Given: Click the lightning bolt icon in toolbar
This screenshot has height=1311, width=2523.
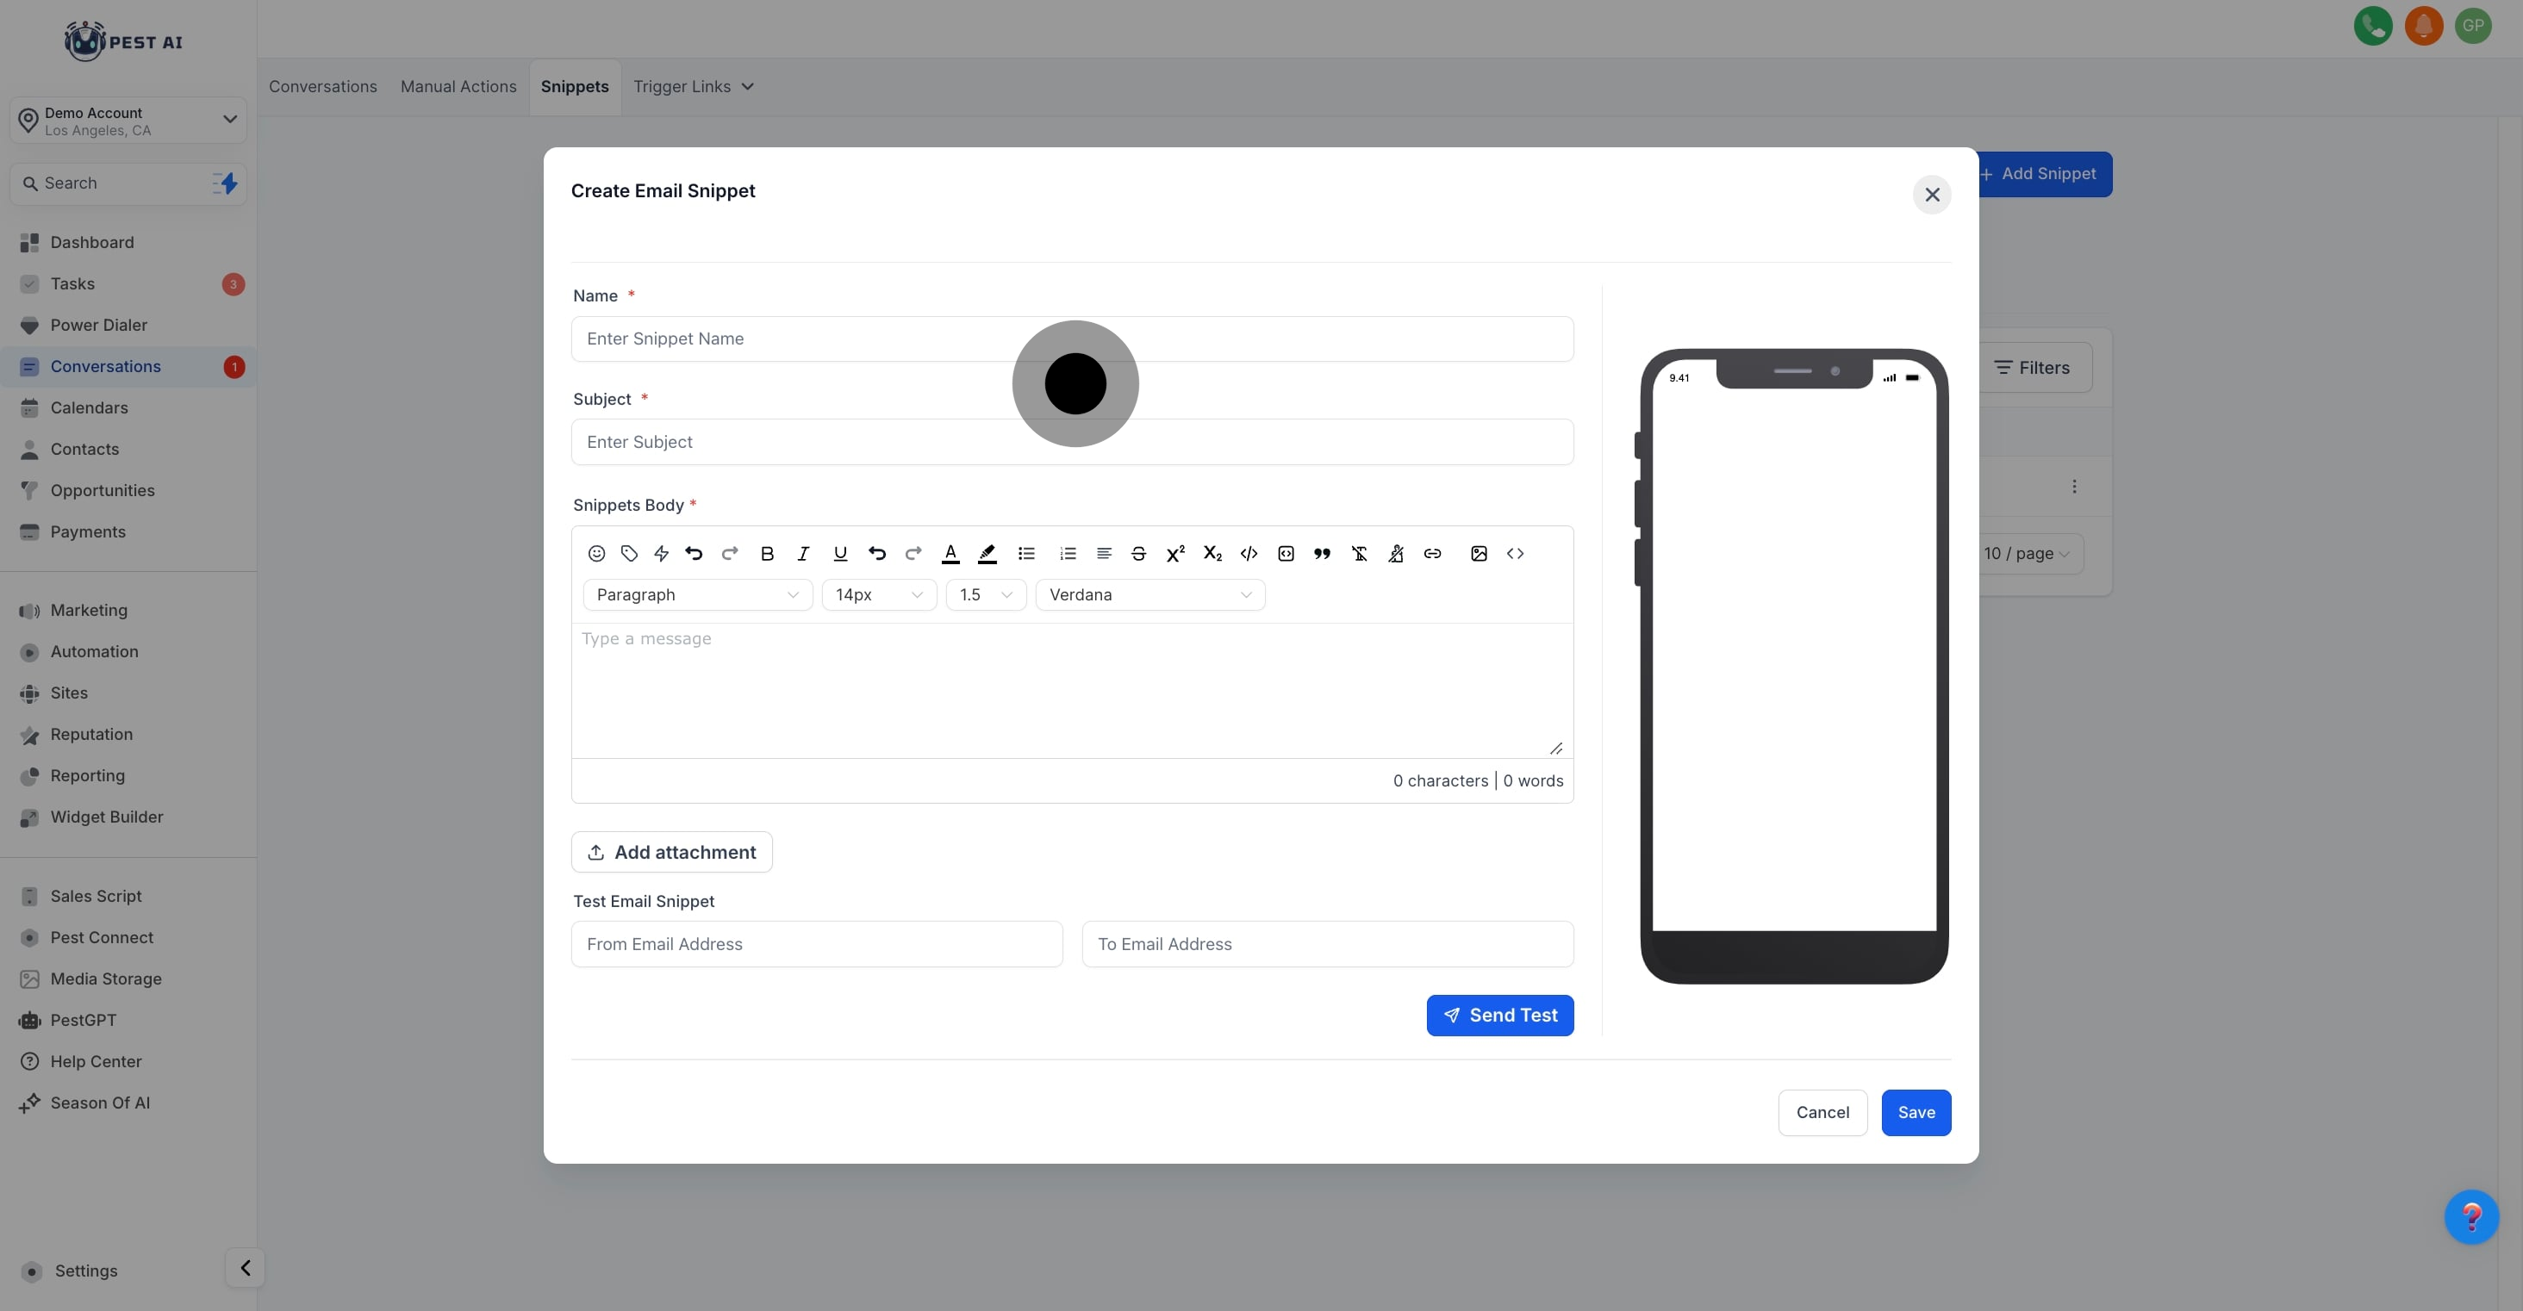Looking at the screenshot, I should coord(661,553).
